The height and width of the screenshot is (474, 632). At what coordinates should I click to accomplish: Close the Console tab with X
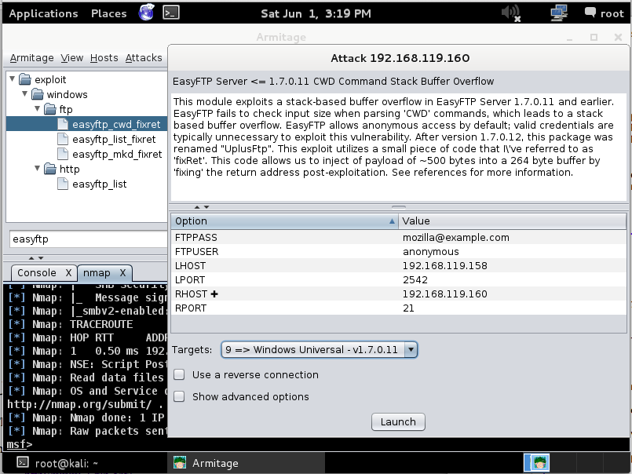coord(68,273)
